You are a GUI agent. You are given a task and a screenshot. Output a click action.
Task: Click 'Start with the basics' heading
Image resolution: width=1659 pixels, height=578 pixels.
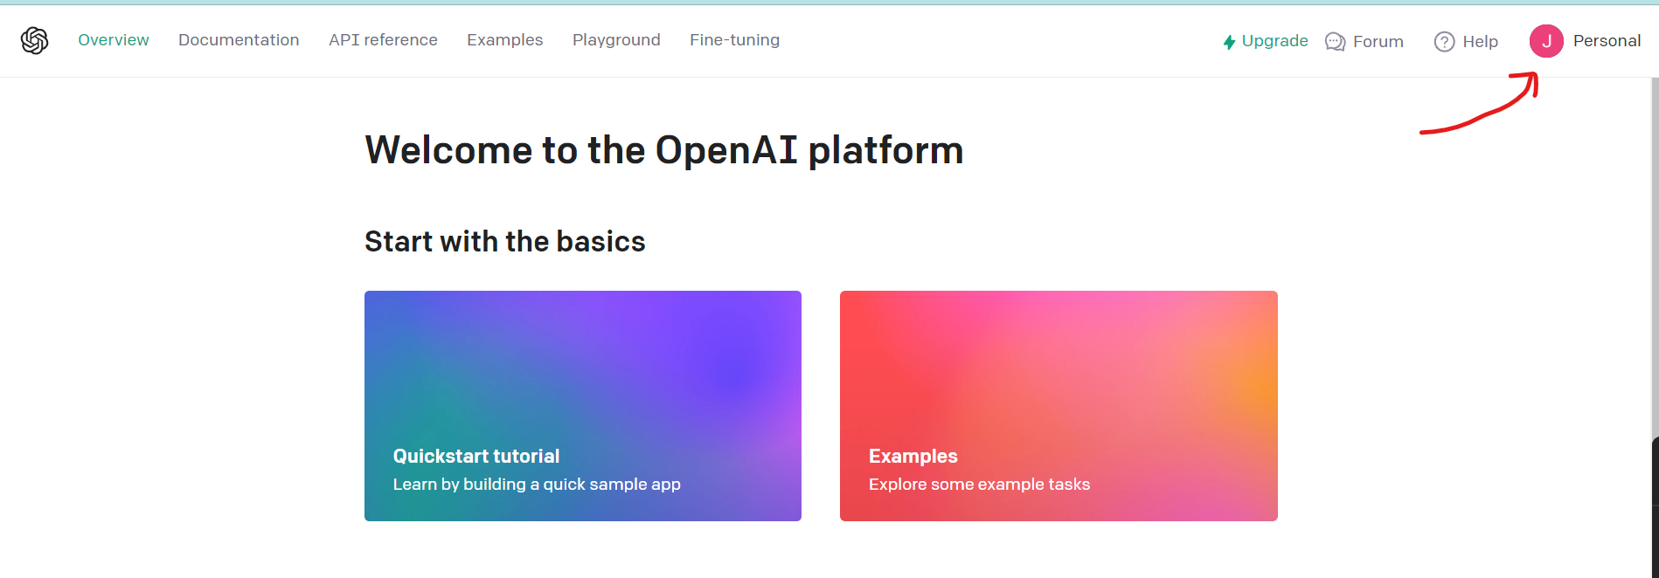point(504,242)
